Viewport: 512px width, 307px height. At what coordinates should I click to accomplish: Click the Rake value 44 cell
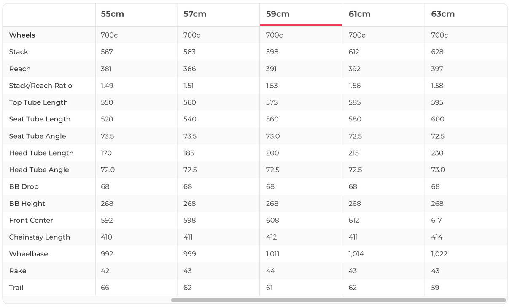tap(270, 271)
